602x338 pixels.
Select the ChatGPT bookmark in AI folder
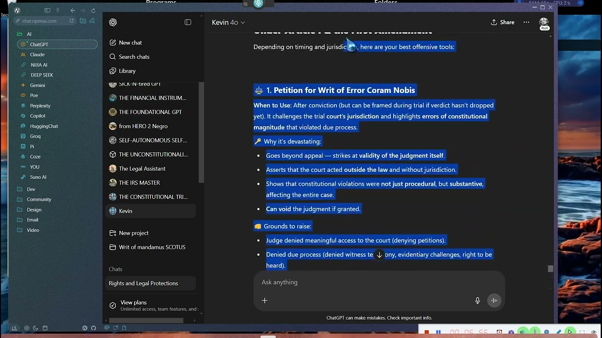tap(57, 44)
